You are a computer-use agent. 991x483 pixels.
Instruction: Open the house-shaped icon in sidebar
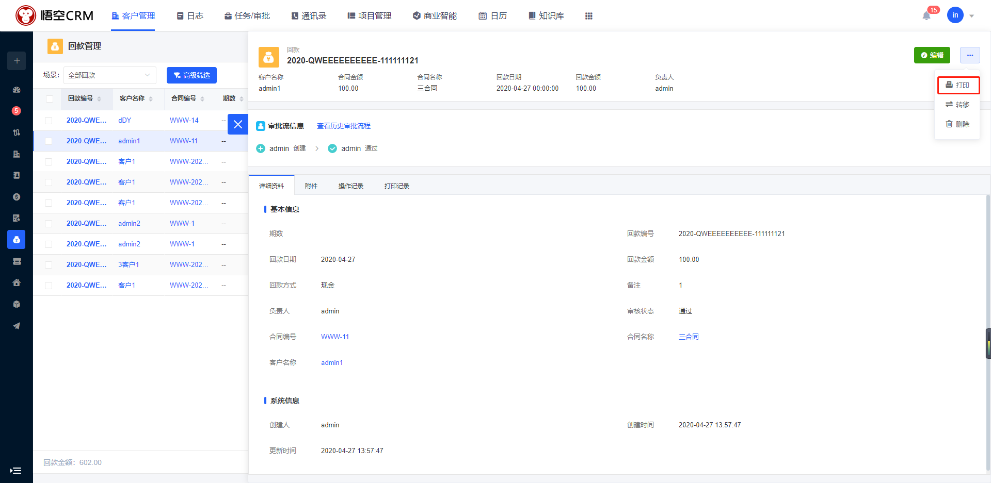pyautogui.click(x=17, y=282)
